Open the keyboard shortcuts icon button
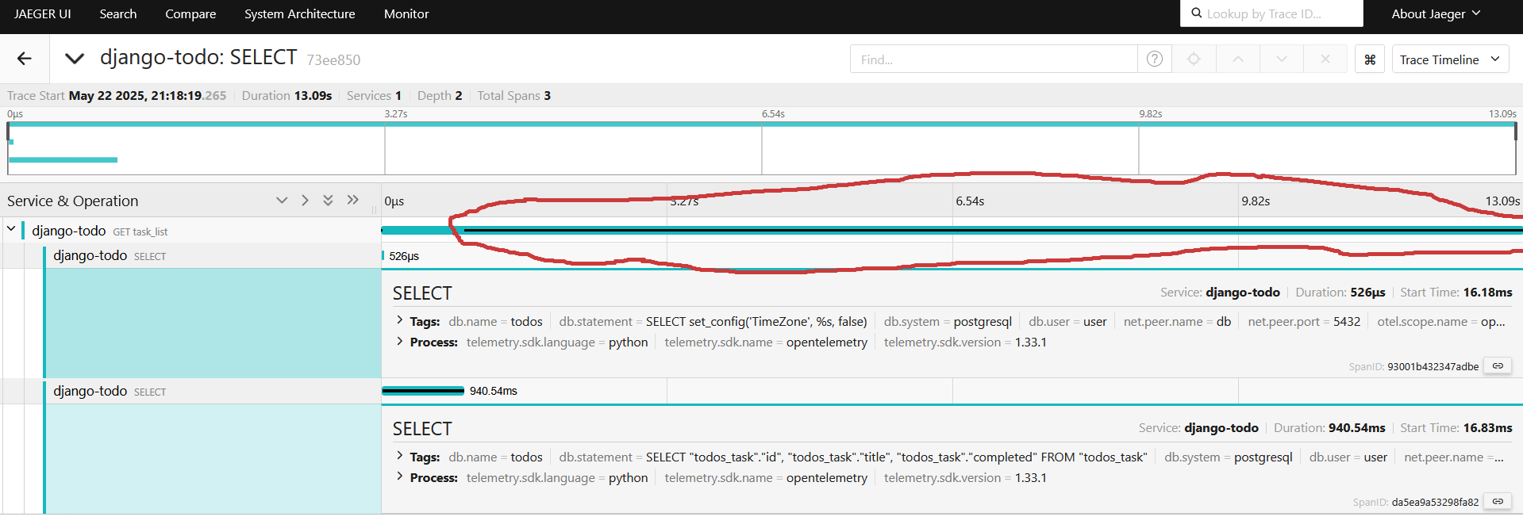This screenshot has height=528, width=1523. 1370,59
